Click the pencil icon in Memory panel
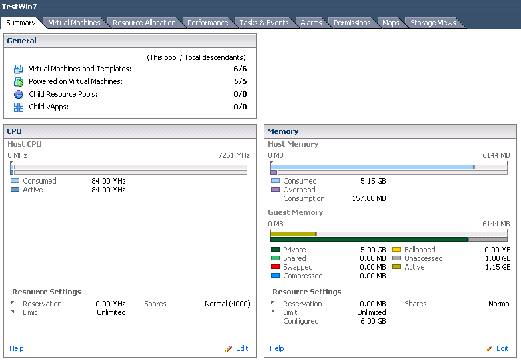 point(489,349)
